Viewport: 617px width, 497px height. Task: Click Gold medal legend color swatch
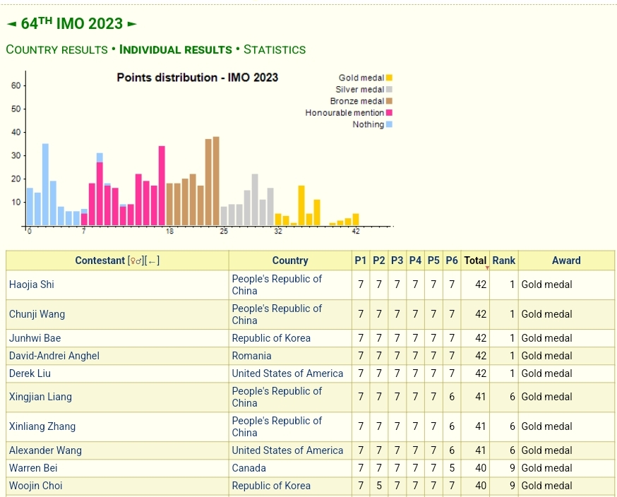pyautogui.click(x=389, y=78)
